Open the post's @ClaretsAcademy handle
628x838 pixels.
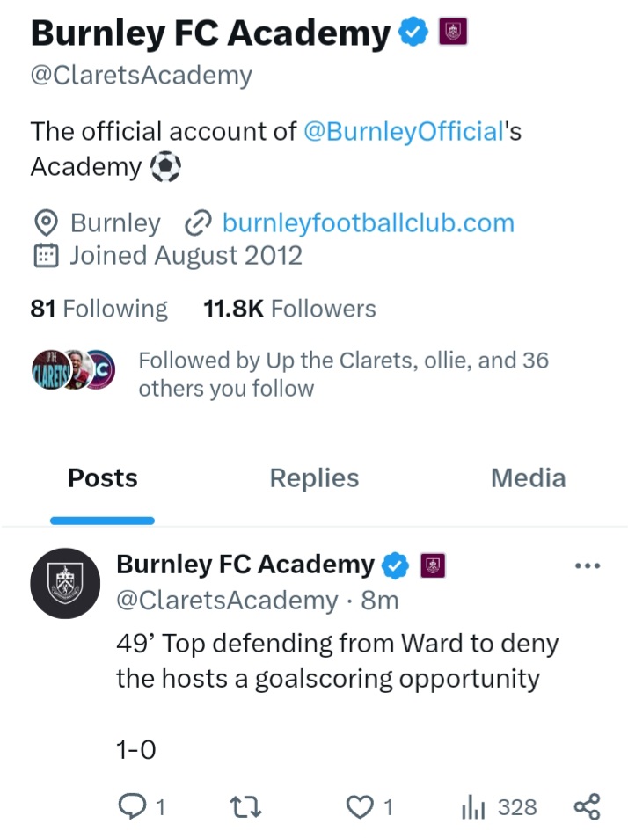(227, 601)
